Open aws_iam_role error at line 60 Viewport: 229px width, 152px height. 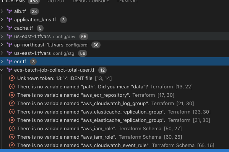[x=115, y=137]
